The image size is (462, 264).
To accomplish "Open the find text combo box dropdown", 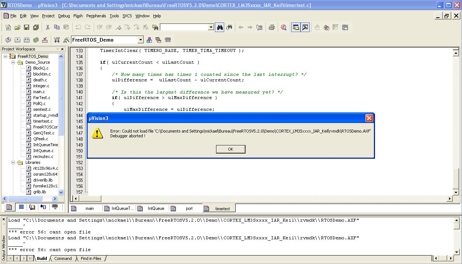I will click(211, 27).
